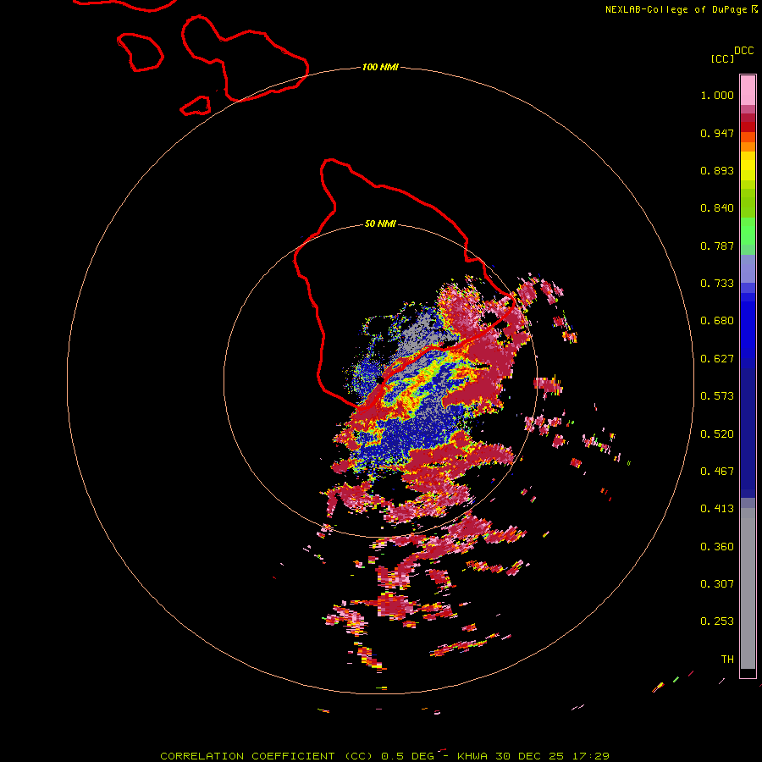Click the 0.893 legend value

[x=717, y=170]
